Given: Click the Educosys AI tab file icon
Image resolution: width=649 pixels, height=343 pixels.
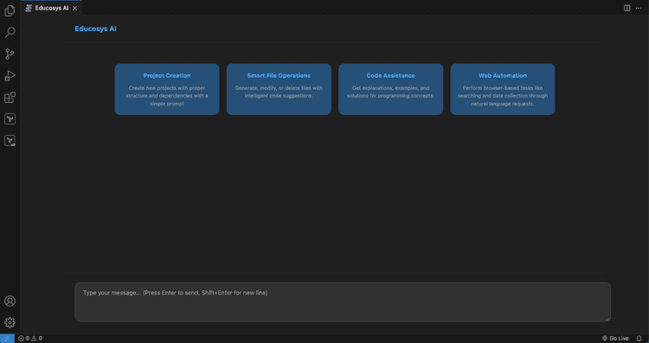Looking at the screenshot, I should tap(29, 9).
